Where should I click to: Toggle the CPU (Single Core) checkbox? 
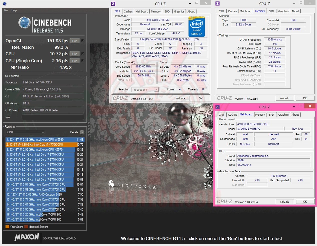click(x=83, y=60)
